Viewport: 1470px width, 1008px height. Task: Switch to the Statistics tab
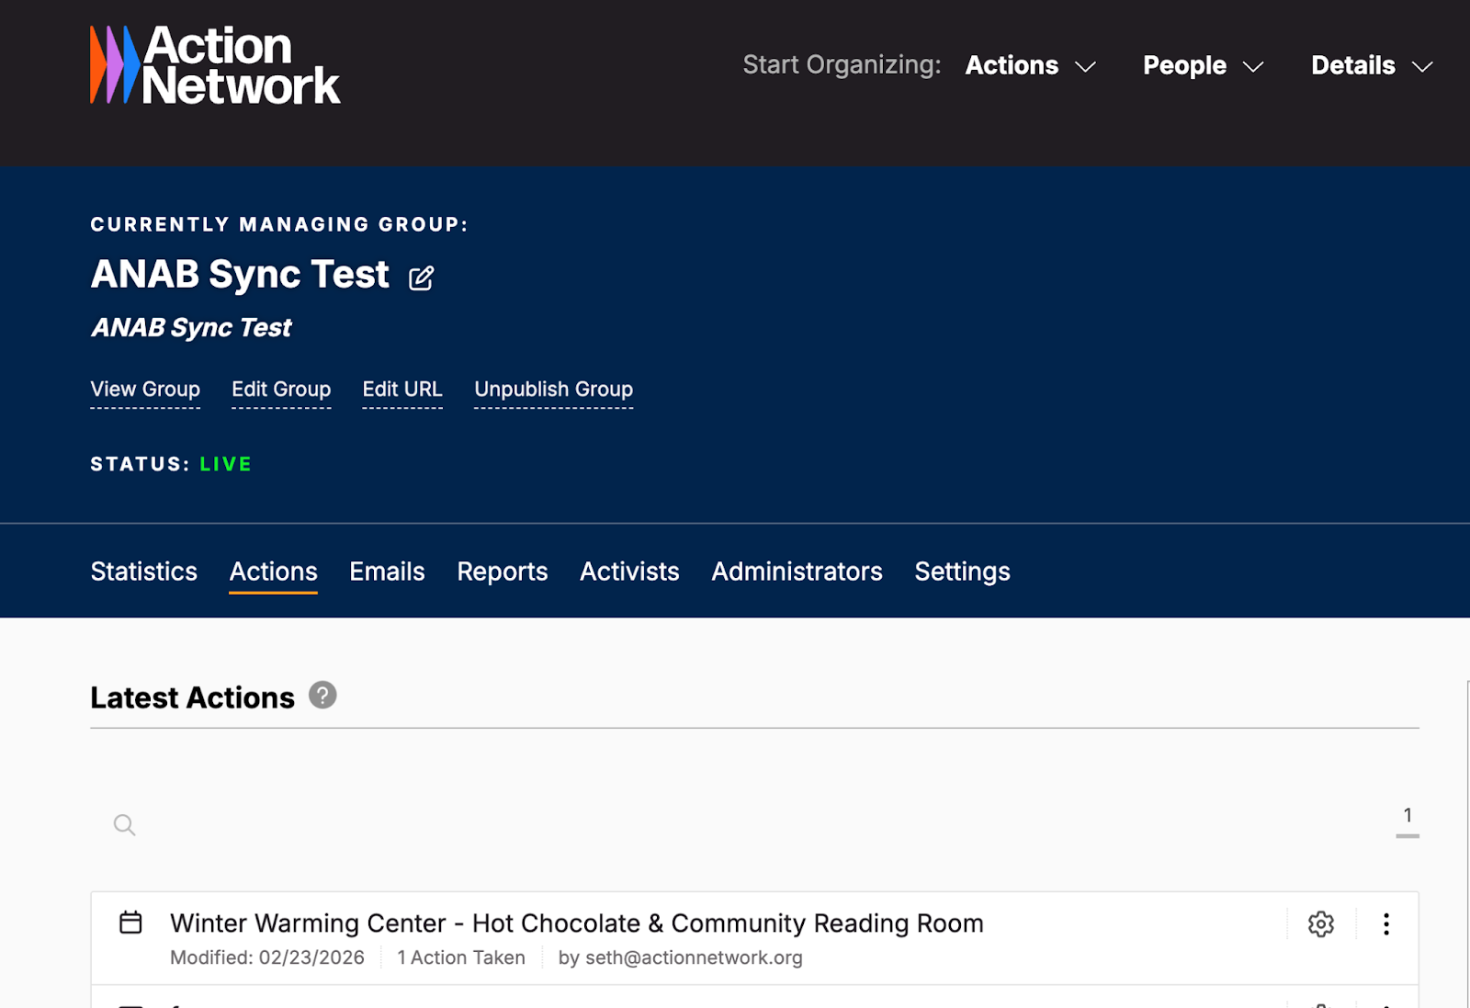tap(143, 571)
